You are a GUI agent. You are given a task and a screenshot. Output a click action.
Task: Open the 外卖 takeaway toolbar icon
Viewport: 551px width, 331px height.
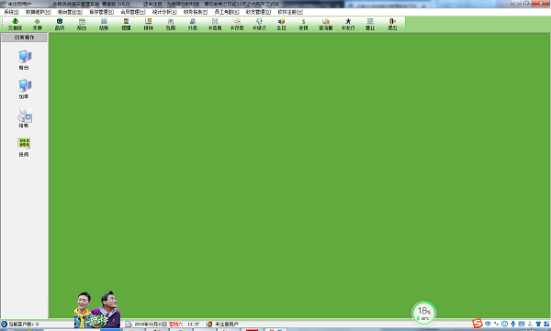(x=193, y=24)
